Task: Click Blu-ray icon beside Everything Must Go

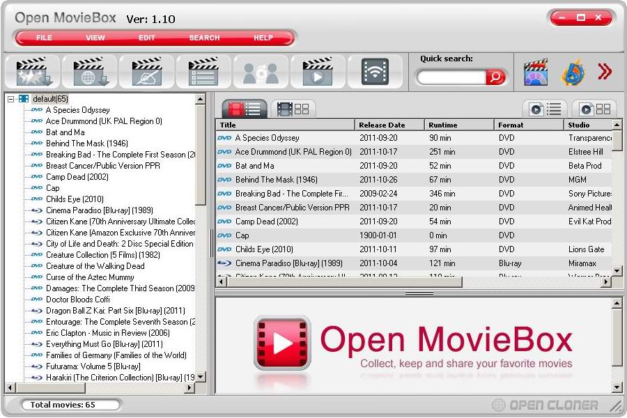Action: pyautogui.click(x=37, y=344)
